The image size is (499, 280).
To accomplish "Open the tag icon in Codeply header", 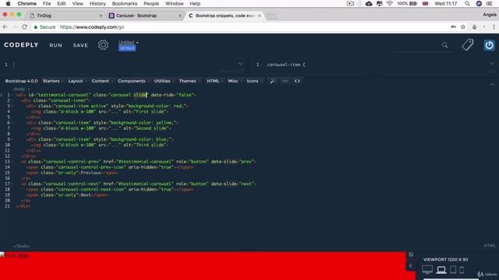I will pos(468,45).
